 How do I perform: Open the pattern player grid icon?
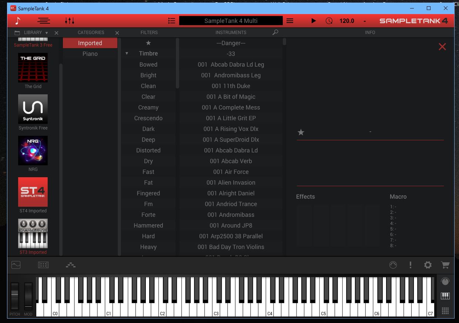pos(43,265)
